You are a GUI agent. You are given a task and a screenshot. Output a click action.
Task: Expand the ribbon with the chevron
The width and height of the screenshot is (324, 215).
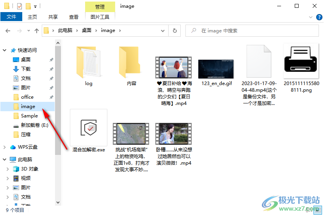coord(311,17)
